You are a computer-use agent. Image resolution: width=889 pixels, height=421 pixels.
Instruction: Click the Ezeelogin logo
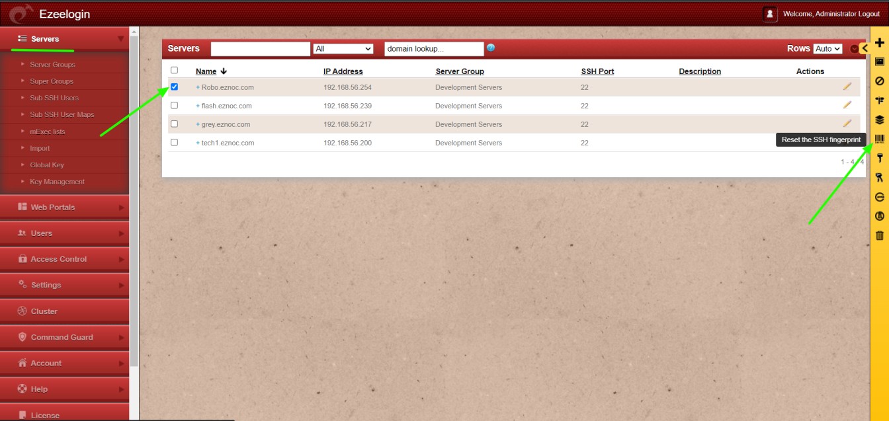click(x=22, y=14)
